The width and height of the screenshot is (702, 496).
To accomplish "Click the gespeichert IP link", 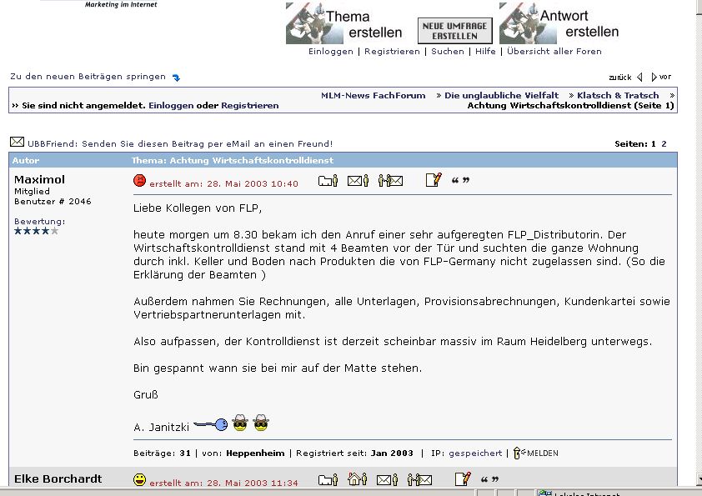I will [x=475, y=453].
